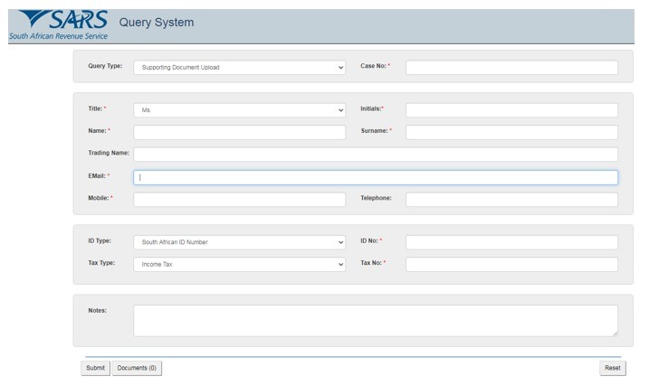Image resolution: width=649 pixels, height=386 pixels.
Task: Open Documents (0) button
Action: [x=137, y=368]
